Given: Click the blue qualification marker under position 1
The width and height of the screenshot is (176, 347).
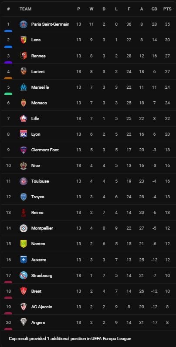Looking at the screenshot, I should point(8,31).
